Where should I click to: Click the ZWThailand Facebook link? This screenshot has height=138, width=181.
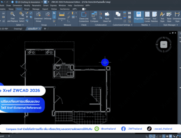click(135, 129)
